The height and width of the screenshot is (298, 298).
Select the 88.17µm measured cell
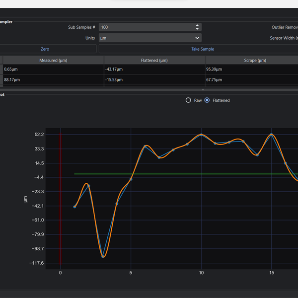(53, 79)
